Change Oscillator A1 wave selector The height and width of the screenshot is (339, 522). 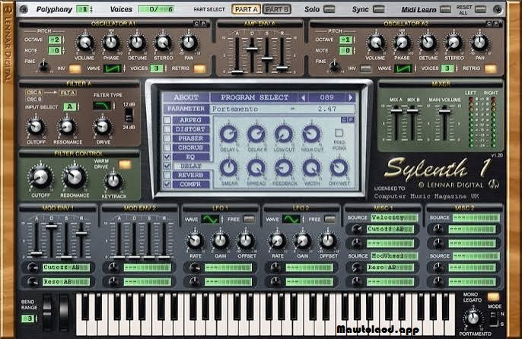point(113,68)
